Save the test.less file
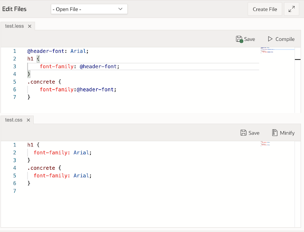304x232 pixels. tap(245, 39)
